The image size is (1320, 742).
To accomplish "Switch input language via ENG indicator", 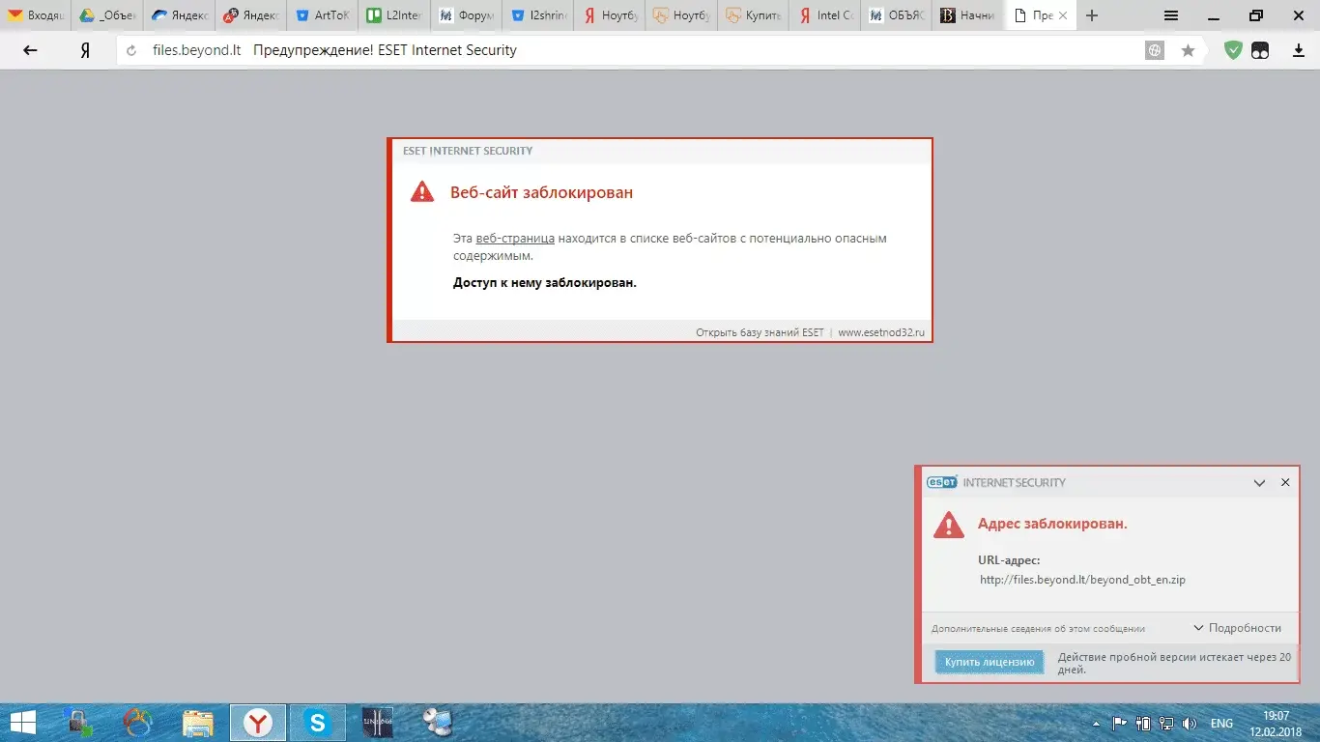I will [x=1221, y=724].
